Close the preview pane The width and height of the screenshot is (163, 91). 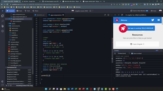click(154, 11)
